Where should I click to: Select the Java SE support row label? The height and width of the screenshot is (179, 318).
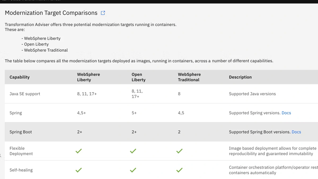point(25,94)
